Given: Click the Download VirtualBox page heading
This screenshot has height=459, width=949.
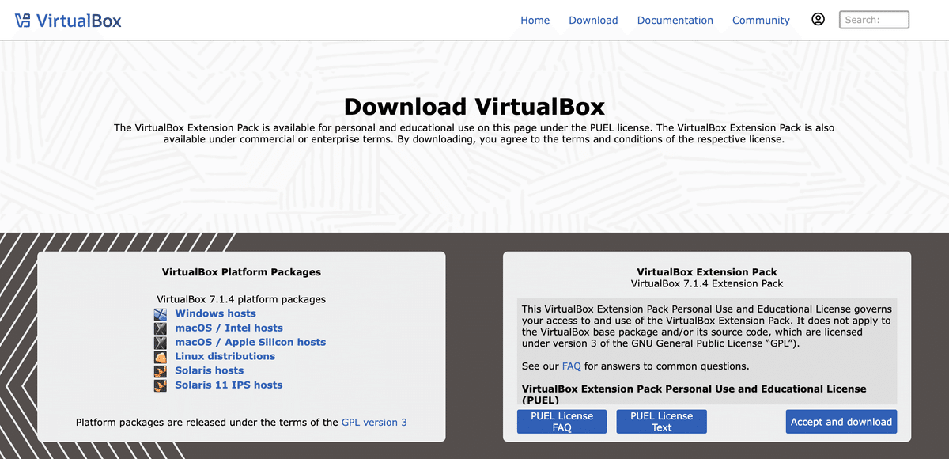Looking at the screenshot, I should pos(475,106).
